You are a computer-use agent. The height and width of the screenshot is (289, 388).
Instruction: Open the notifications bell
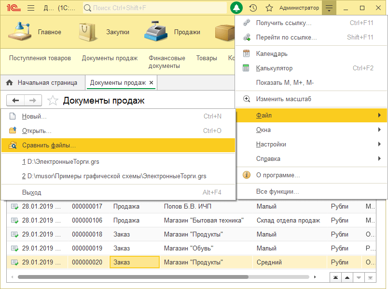pyautogui.click(x=236, y=8)
